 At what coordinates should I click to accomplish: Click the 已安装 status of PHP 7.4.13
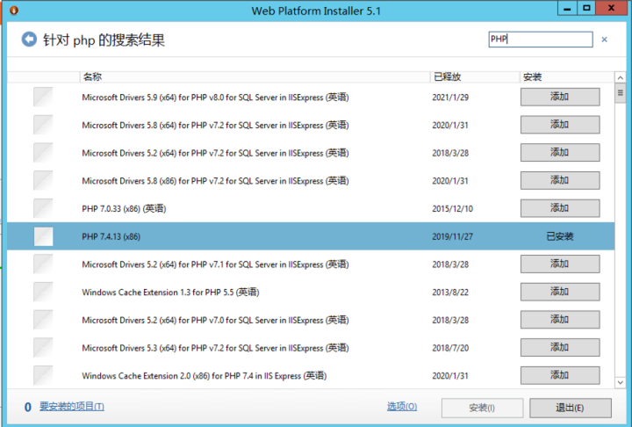click(x=560, y=236)
